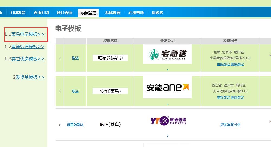Screen dimensions: 271x147
Task: Click 取消 for the 宅急送 template
Action: coord(75,58)
